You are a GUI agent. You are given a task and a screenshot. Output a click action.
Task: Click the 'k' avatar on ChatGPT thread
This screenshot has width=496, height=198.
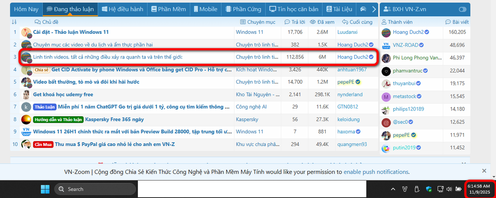[26, 107]
